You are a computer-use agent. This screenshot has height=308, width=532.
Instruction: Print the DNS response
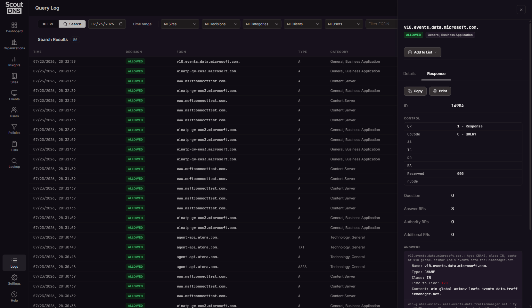(440, 91)
